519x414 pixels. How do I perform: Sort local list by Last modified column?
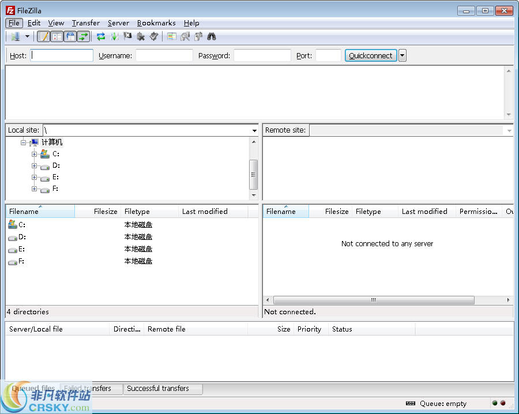point(213,212)
